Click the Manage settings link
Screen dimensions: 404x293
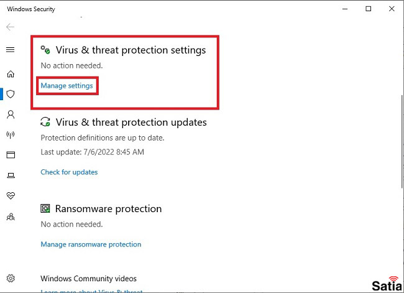point(67,86)
